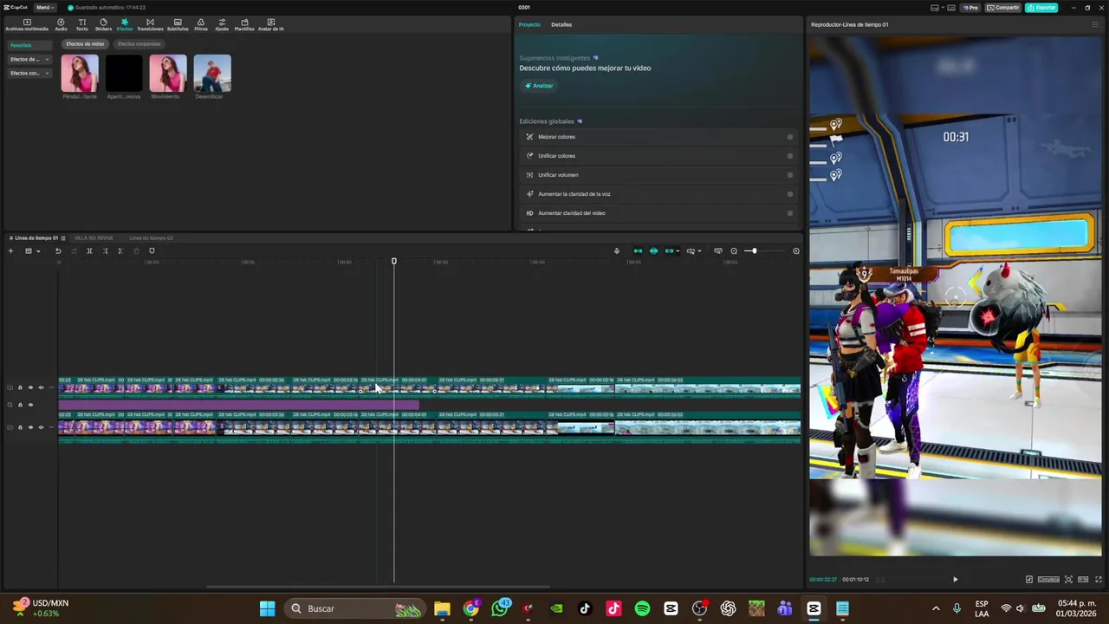Toggle Aumentar la claridad de la voz
Image resolution: width=1109 pixels, height=624 pixels.
point(789,194)
